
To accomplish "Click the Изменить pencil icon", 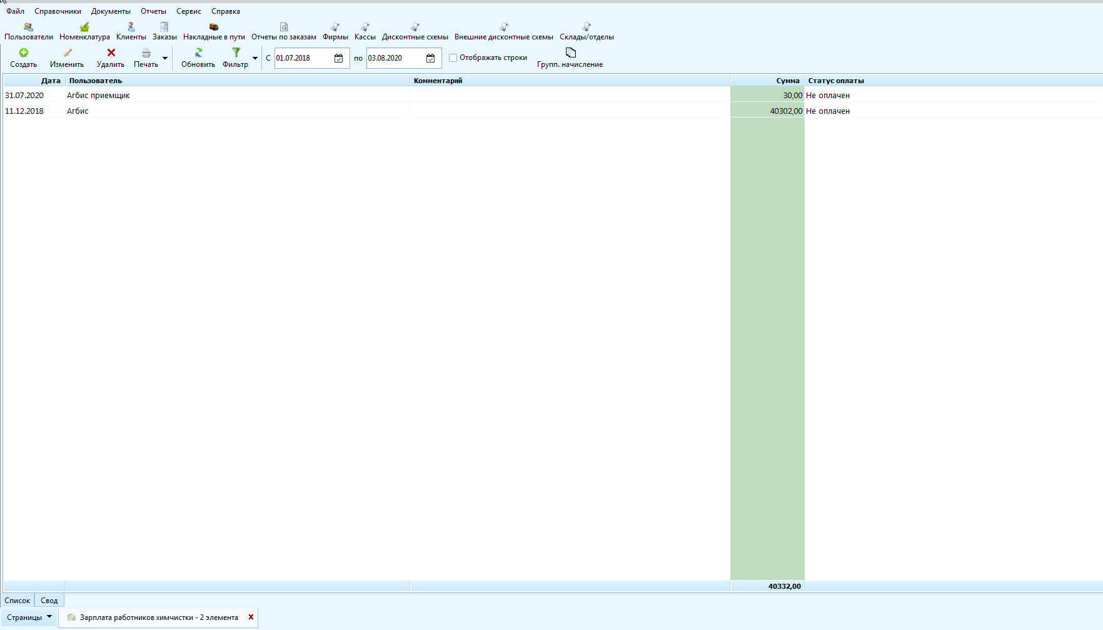I will coord(67,52).
